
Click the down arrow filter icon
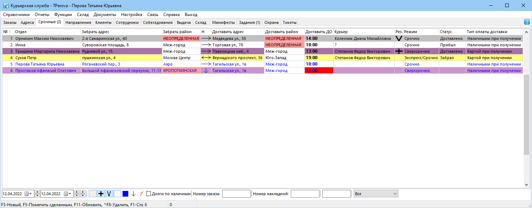134,194
